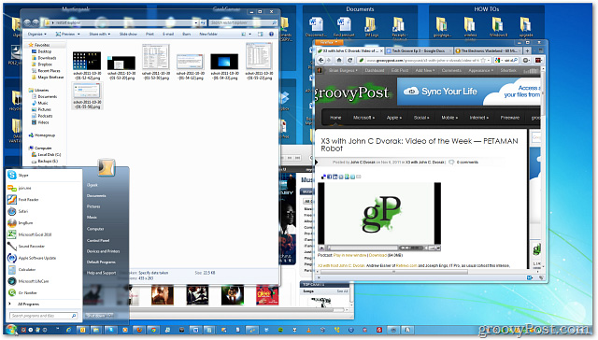Select the X3 with John C Dvorak tab
Viewport: 598px width, 340px height.
[x=349, y=50]
